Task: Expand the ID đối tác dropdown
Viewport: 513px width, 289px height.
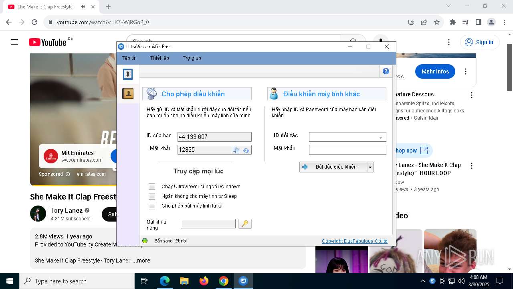Action: point(381,137)
